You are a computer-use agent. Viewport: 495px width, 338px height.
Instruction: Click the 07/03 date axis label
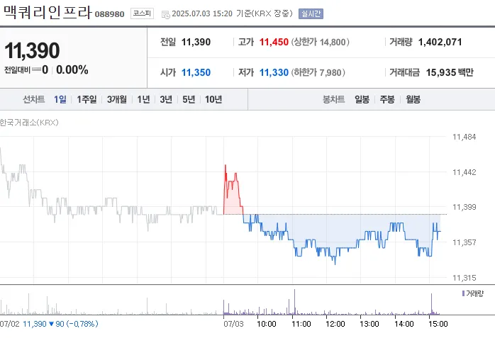tap(233, 324)
